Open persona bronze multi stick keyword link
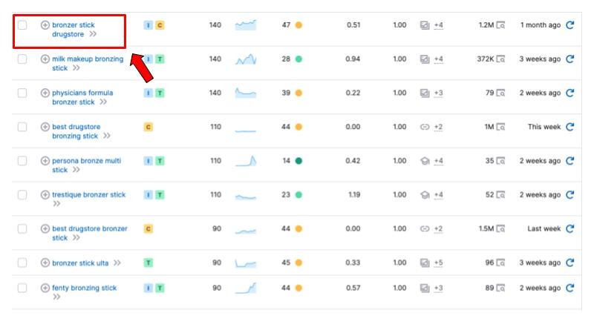 click(x=85, y=161)
